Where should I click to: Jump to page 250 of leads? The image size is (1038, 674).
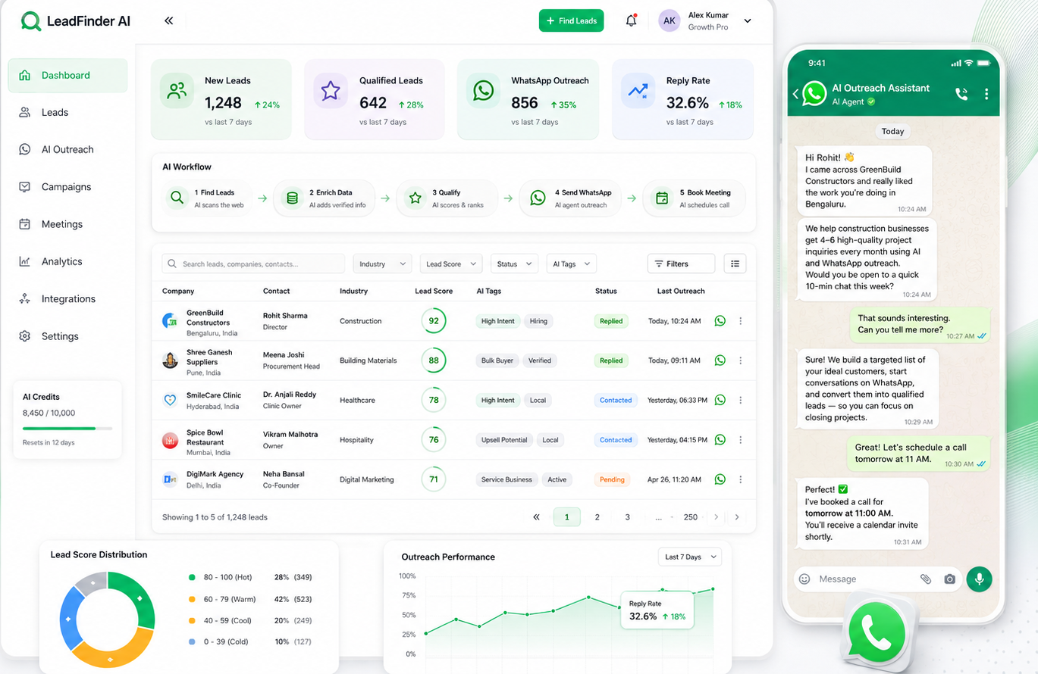pos(690,517)
